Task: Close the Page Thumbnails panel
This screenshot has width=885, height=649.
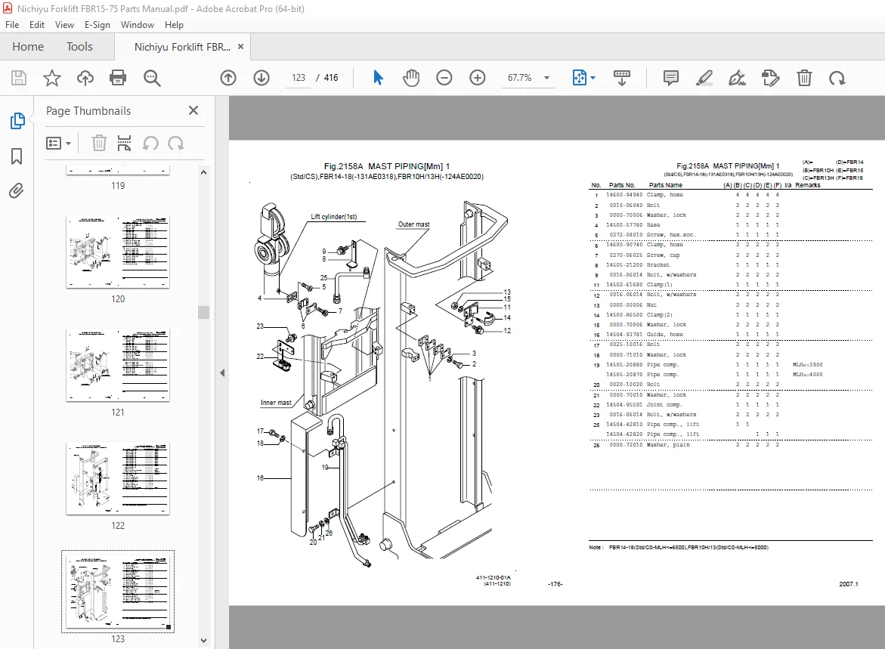Action: pos(193,110)
